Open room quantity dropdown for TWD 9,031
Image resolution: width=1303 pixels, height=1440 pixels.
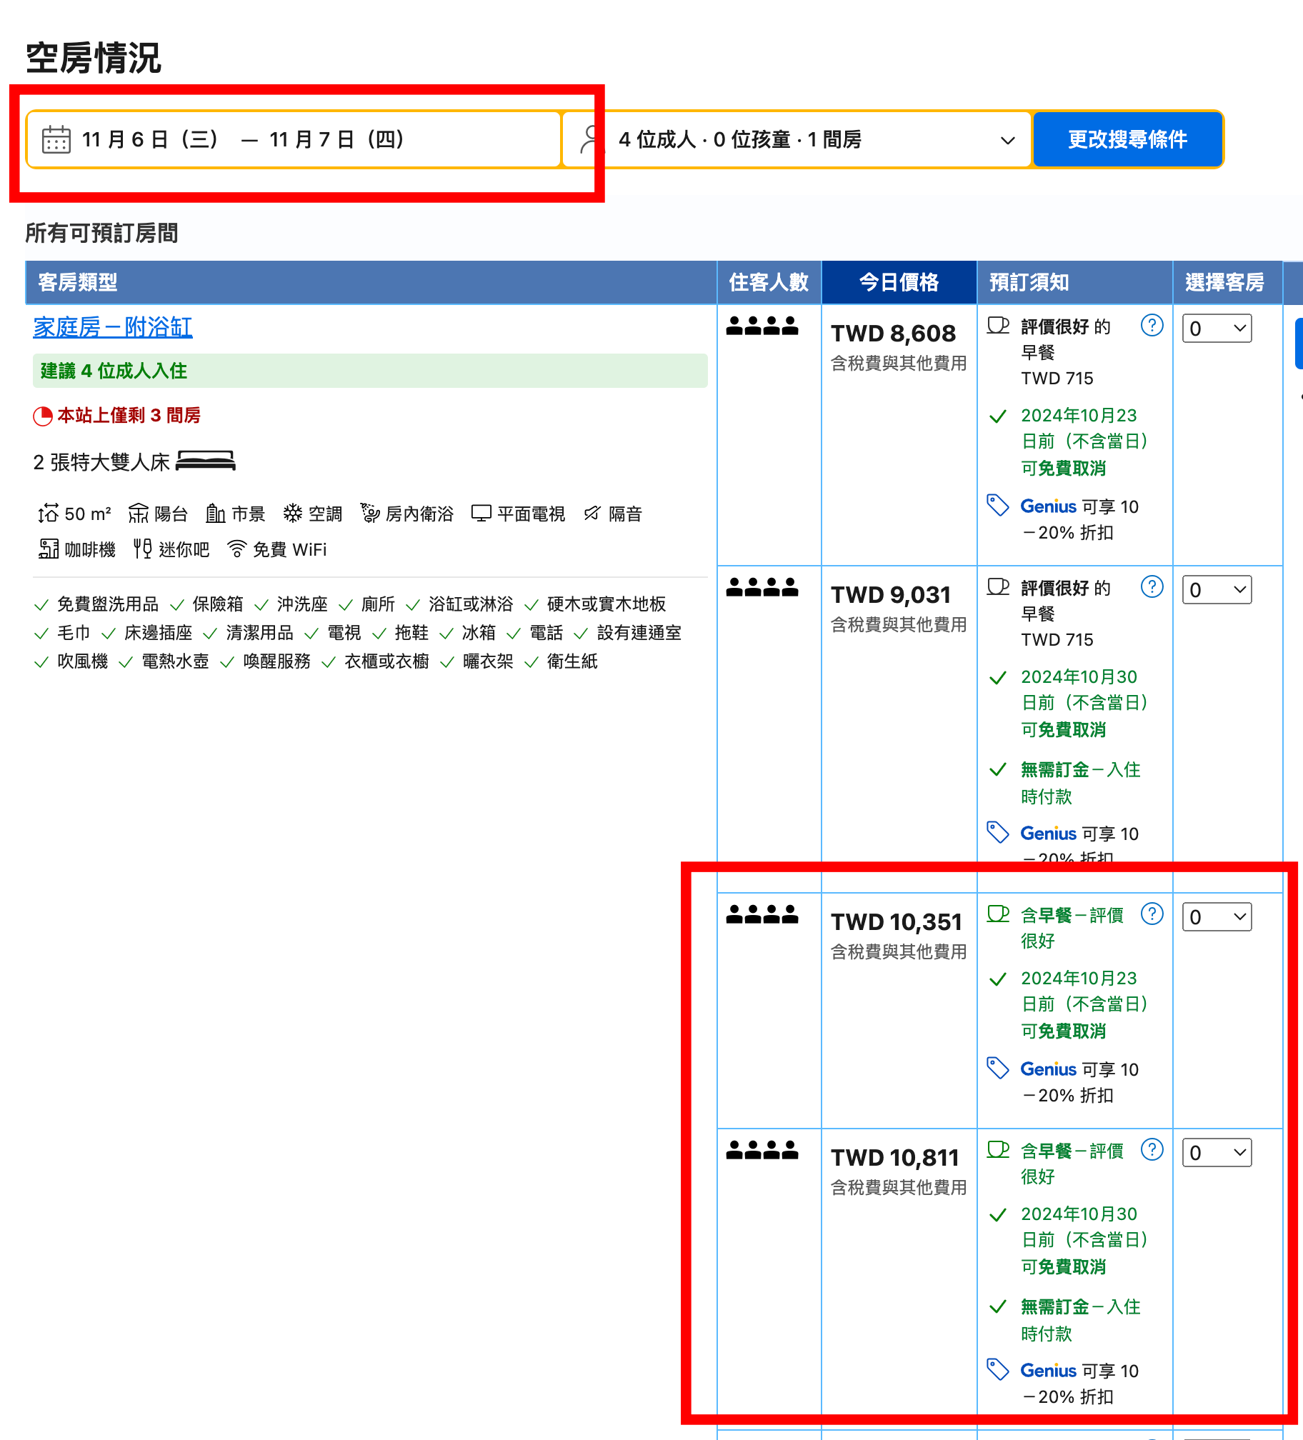(1217, 590)
